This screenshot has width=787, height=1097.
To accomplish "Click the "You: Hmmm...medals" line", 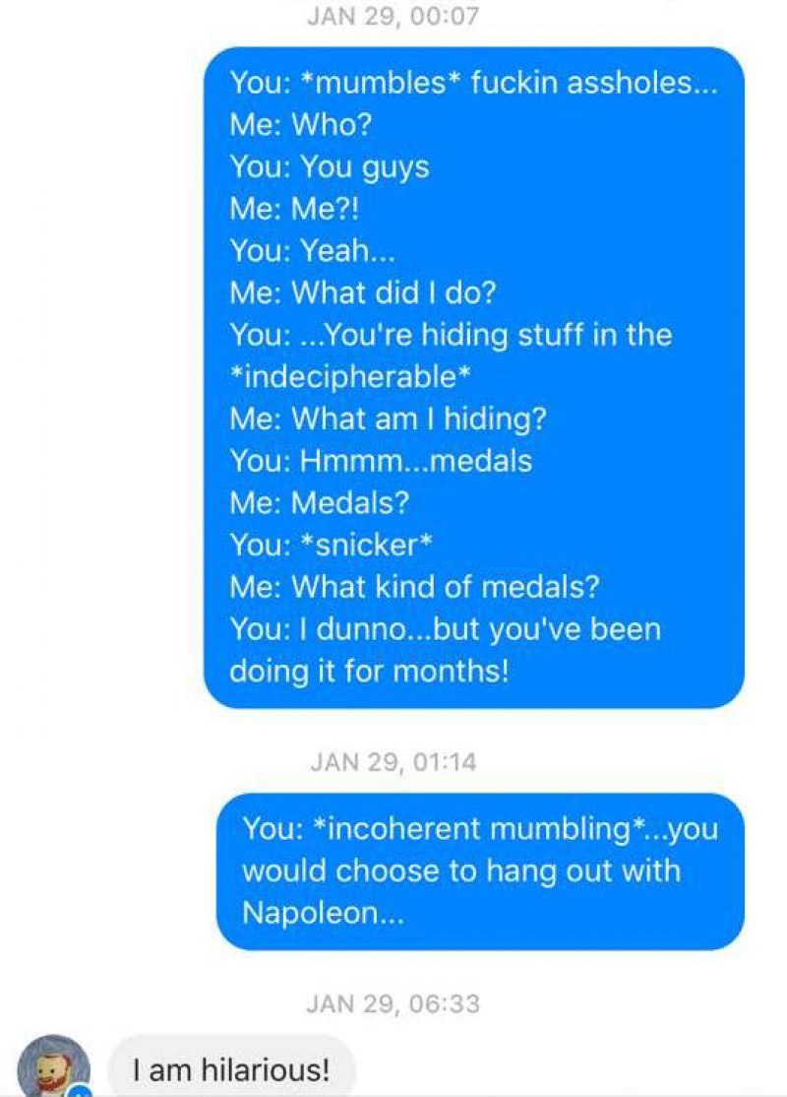I will tap(381, 460).
